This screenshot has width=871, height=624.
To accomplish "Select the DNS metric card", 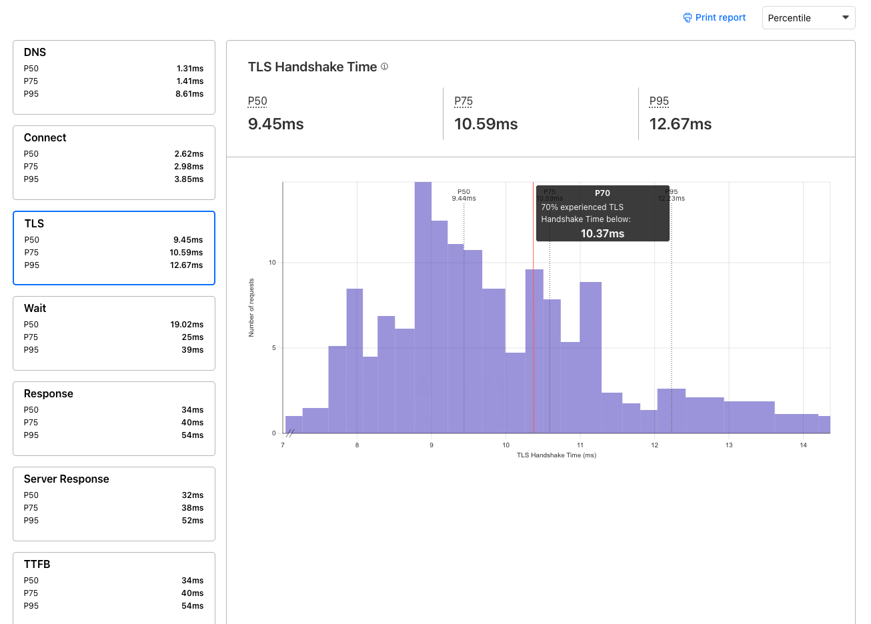I will [x=114, y=77].
